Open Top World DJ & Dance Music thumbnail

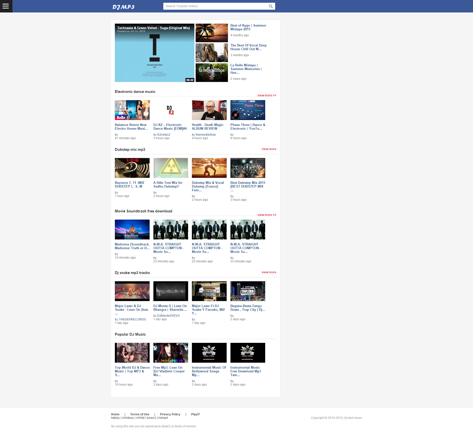click(132, 353)
